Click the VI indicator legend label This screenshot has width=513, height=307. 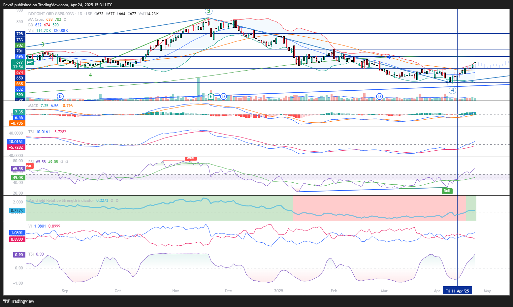coord(30,226)
